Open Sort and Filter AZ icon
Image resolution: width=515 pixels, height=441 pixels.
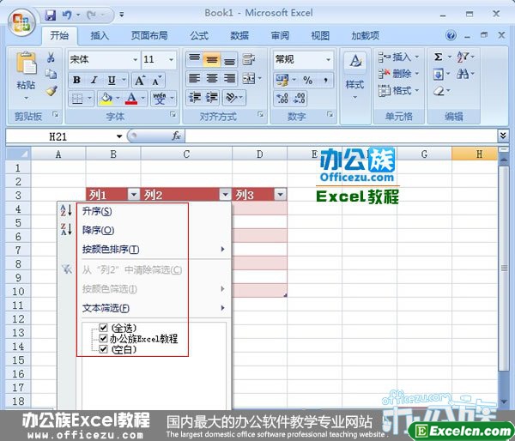463,57
